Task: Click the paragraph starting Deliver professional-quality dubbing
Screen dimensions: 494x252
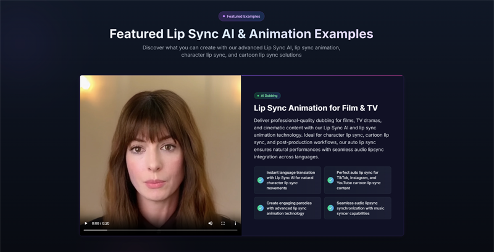Action: tap(321, 139)
